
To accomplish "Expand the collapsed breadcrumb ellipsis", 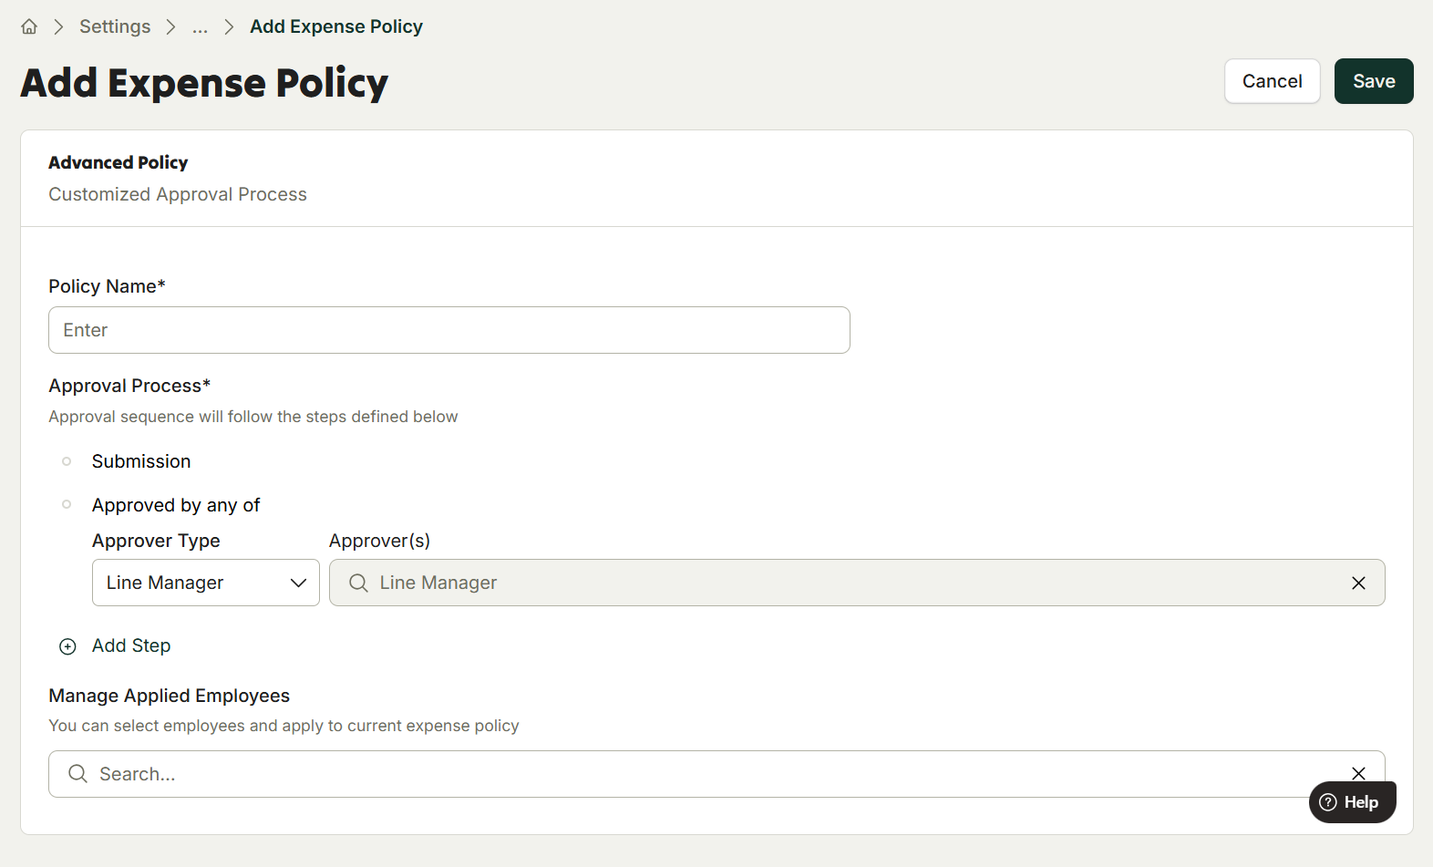I will [x=200, y=26].
